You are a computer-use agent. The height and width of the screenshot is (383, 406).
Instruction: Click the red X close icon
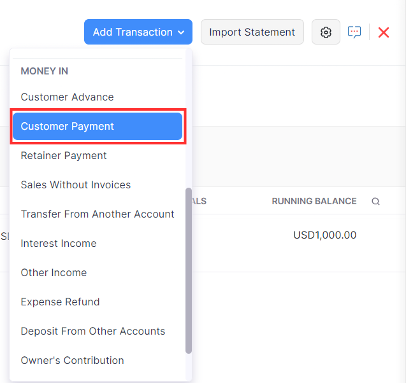click(x=384, y=32)
